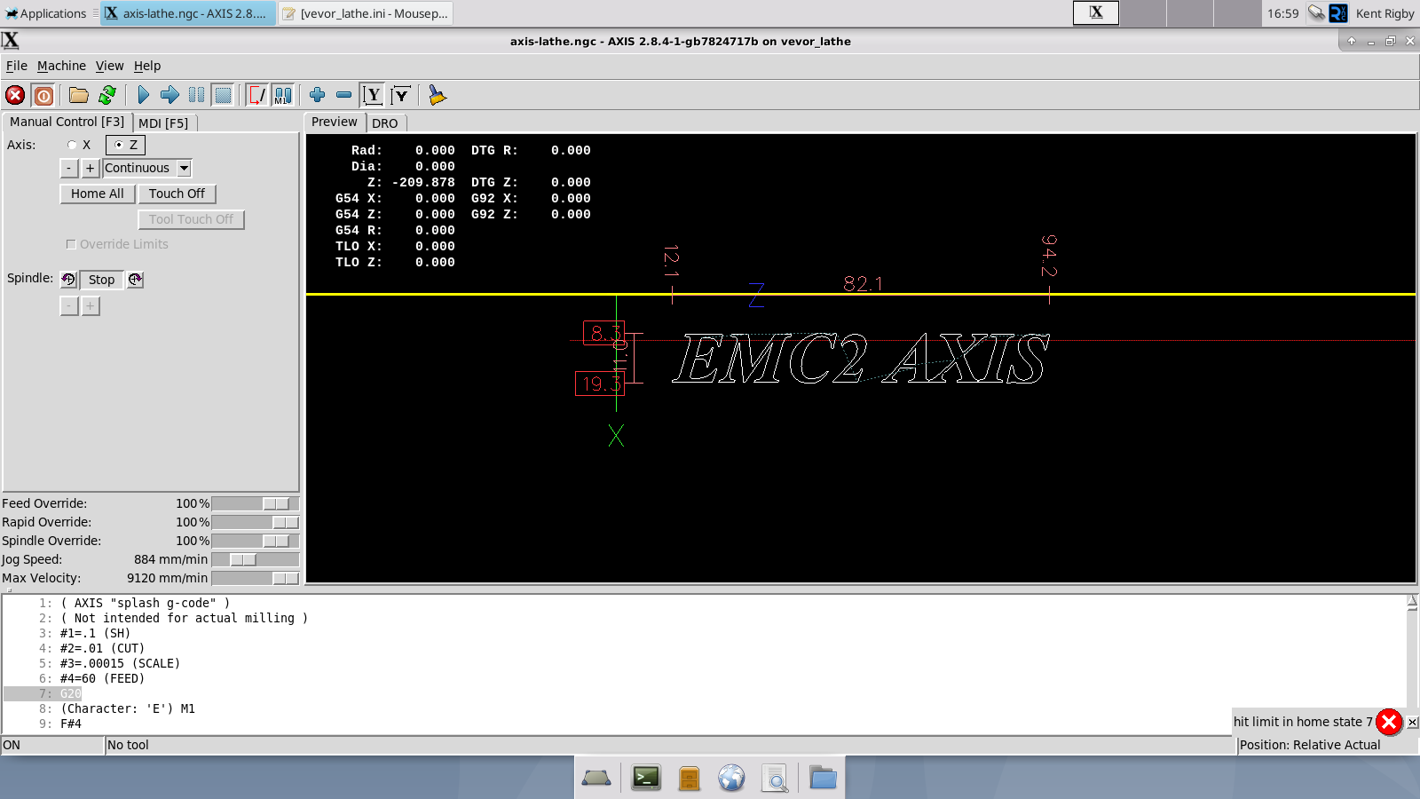Toggle machine power in the toolbar
This screenshot has height=799, width=1420.
[x=43, y=95]
